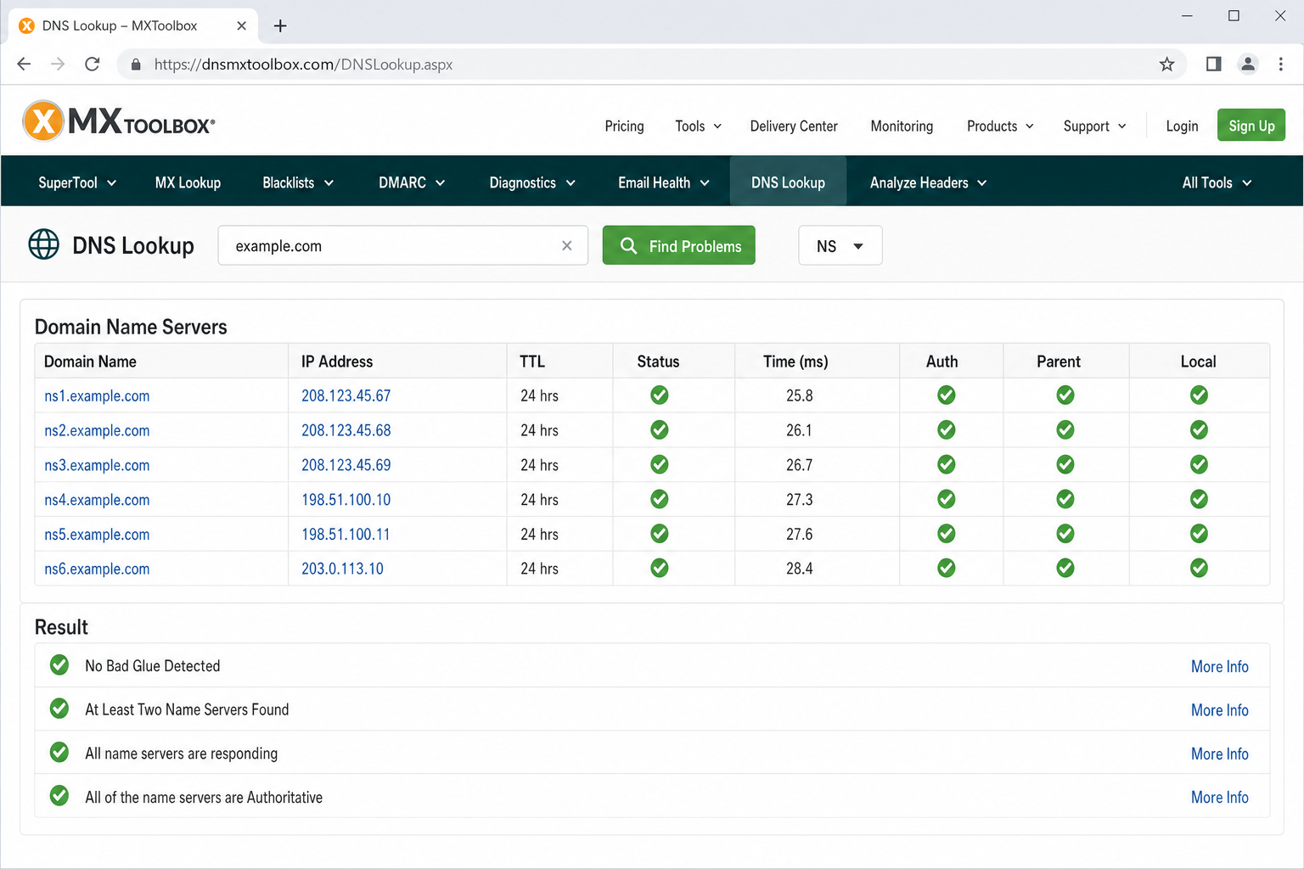Click the 28.4 time value
1304x869 pixels.
(x=799, y=569)
